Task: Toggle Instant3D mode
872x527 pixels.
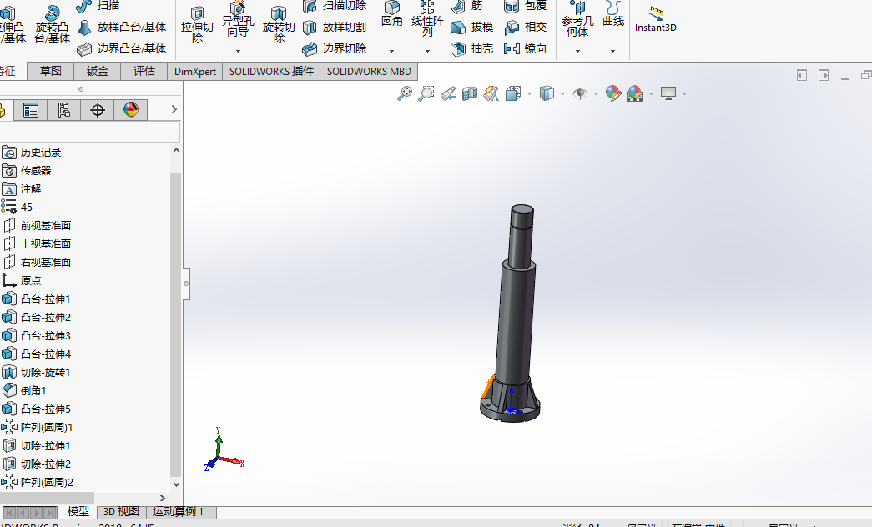Action: 656,20
